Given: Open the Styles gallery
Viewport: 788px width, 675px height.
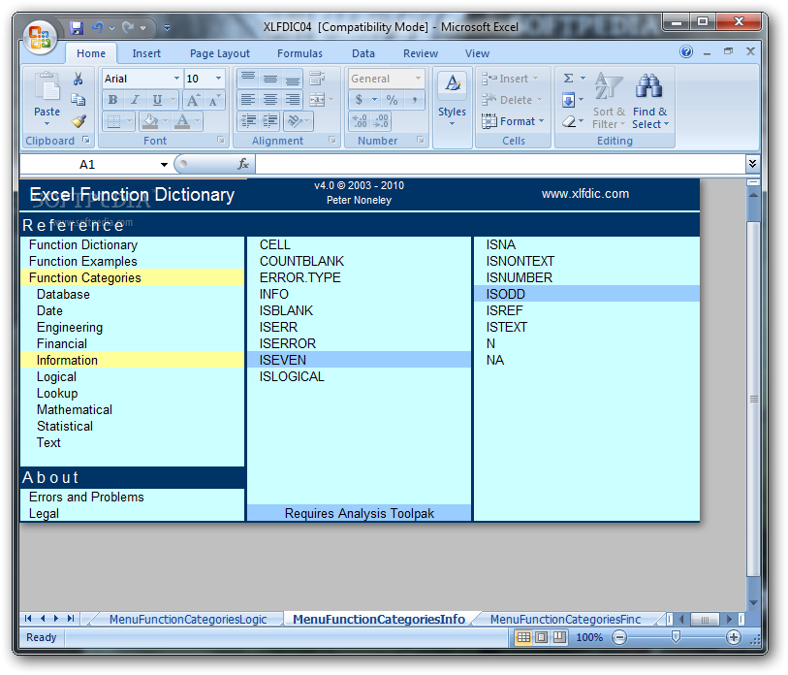Looking at the screenshot, I should [452, 99].
